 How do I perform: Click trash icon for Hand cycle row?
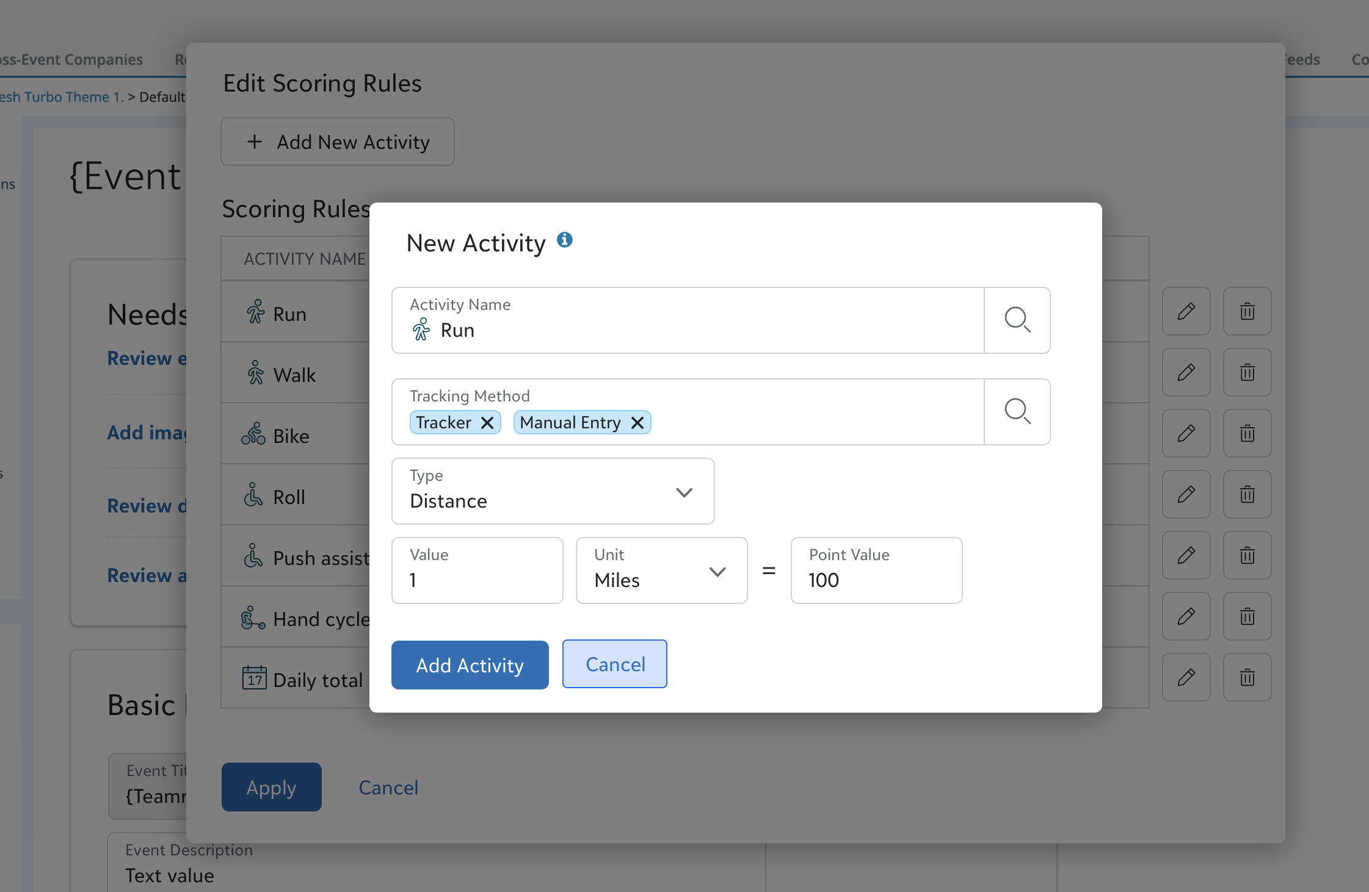tap(1247, 616)
